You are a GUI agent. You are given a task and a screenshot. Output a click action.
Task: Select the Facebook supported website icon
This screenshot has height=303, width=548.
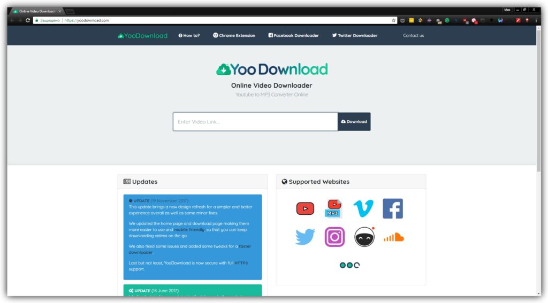(x=393, y=208)
